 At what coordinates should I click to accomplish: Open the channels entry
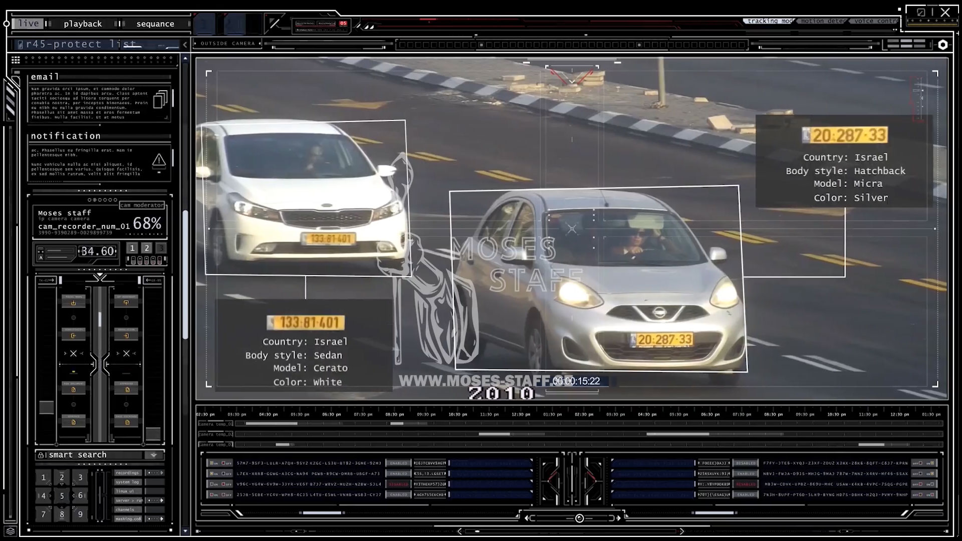coord(127,509)
